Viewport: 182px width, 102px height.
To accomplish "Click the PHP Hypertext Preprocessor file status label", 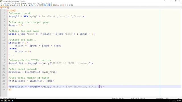I will coord(8,98).
